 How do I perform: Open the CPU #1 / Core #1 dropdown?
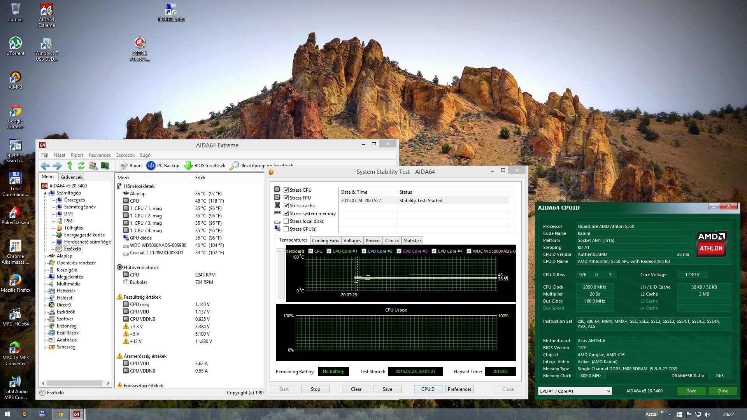pyautogui.click(x=575, y=391)
